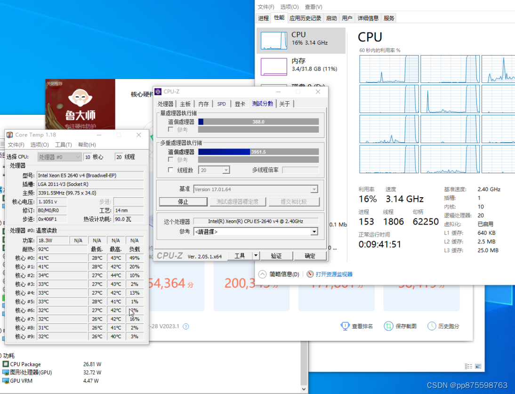
Task: Click the multi-thread 3951.5 score bar
Action: click(258, 152)
